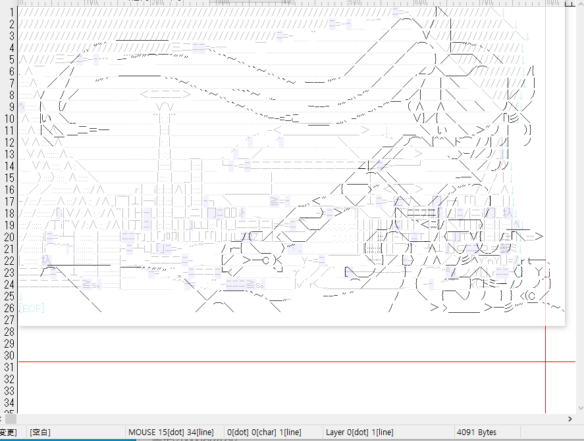Screen dimensions: 584x441
Task: Click the MOUSE position status bar field
Action: point(171,432)
